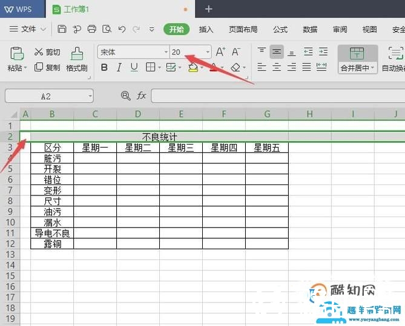Undo the last action
The width and height of the screenshot is (405, 326).
tap(122, 29)
